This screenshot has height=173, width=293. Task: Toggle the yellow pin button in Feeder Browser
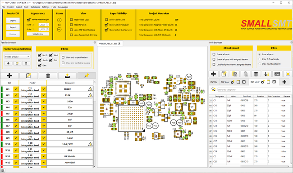point(87,75)
